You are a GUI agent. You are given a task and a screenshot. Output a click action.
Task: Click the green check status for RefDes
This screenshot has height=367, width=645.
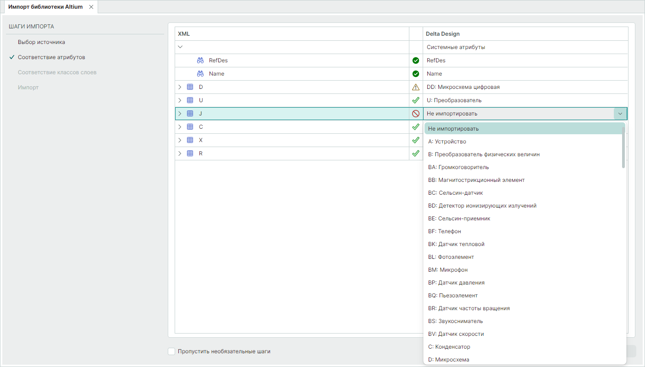(x=416, y=60)
